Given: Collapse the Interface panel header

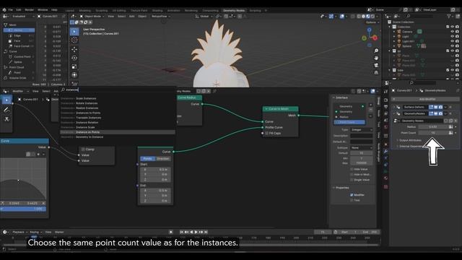Looking at the screenshot, I should click(x=341, y=97).
